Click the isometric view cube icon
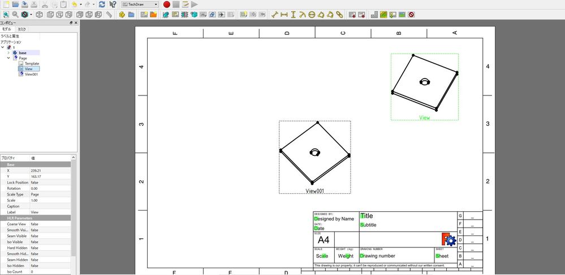The image size is (565, 275). 39,15
